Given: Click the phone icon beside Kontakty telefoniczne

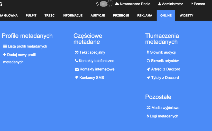Looking at the screenshot, I should [x=76, y=61].
